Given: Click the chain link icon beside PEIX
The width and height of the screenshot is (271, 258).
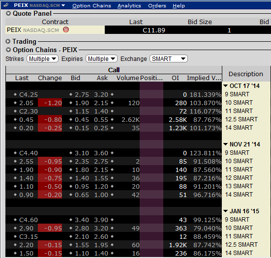Looking at the screenshot, I should click(6, 5).
